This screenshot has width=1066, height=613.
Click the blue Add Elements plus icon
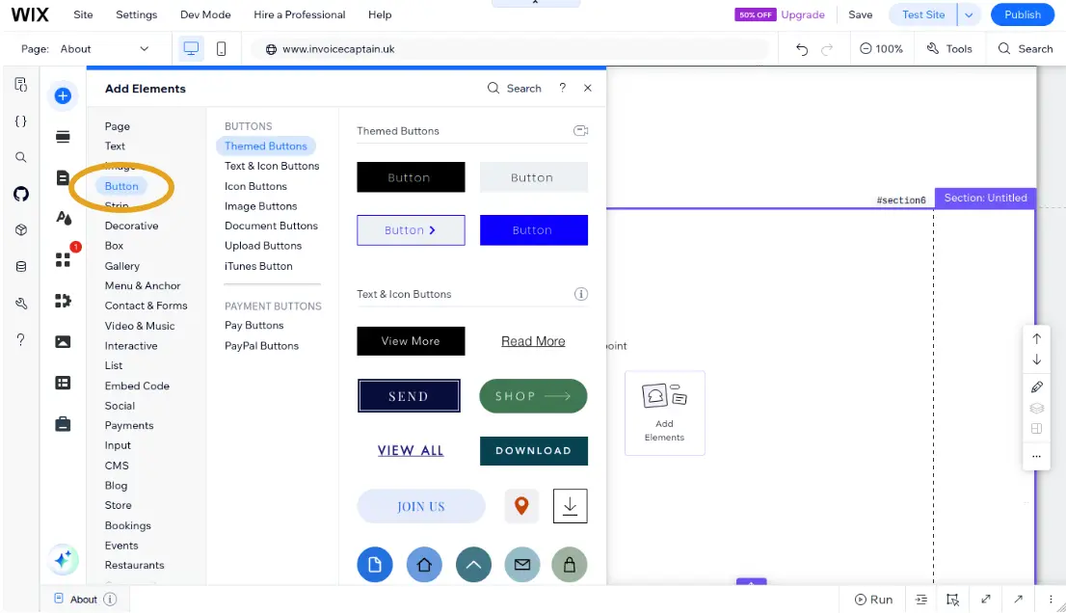coord(63,95)
